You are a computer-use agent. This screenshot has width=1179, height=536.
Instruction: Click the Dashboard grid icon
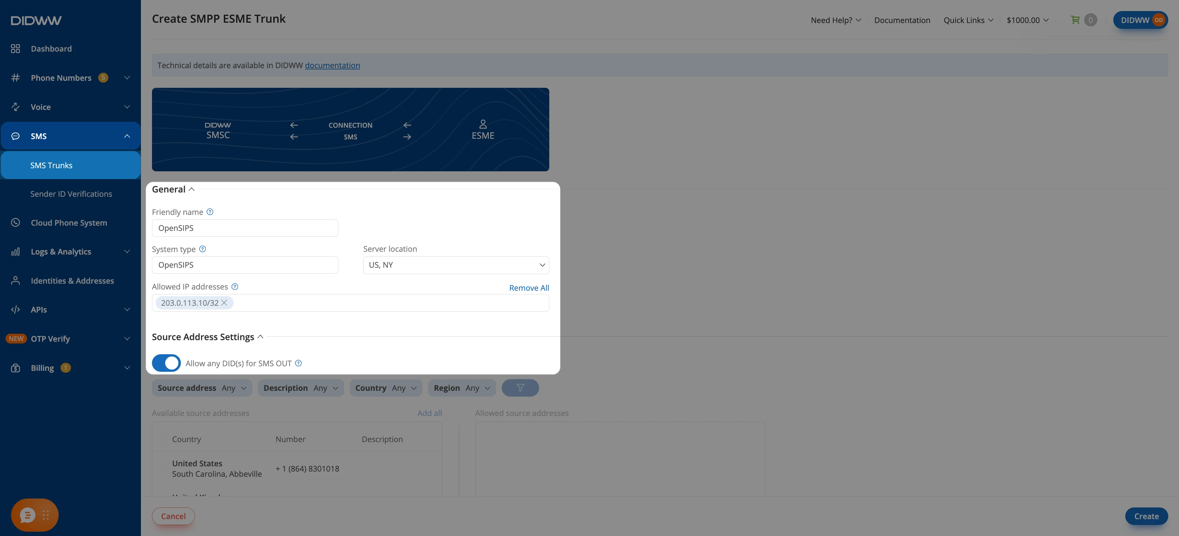16,48
